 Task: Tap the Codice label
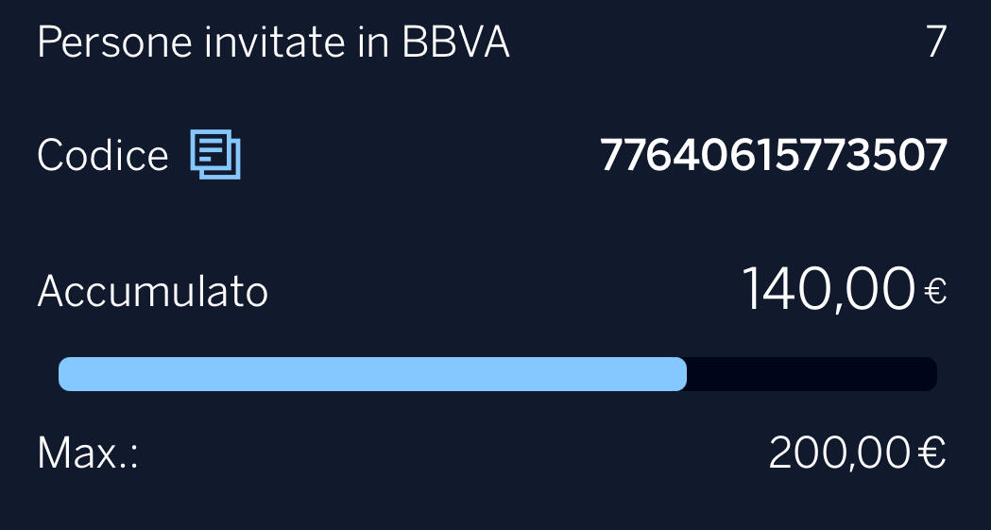(x=102, y=155)
